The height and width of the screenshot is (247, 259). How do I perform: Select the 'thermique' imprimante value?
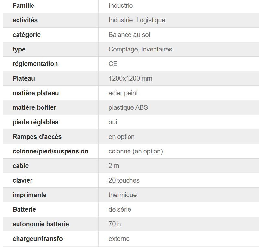(122, 195)
